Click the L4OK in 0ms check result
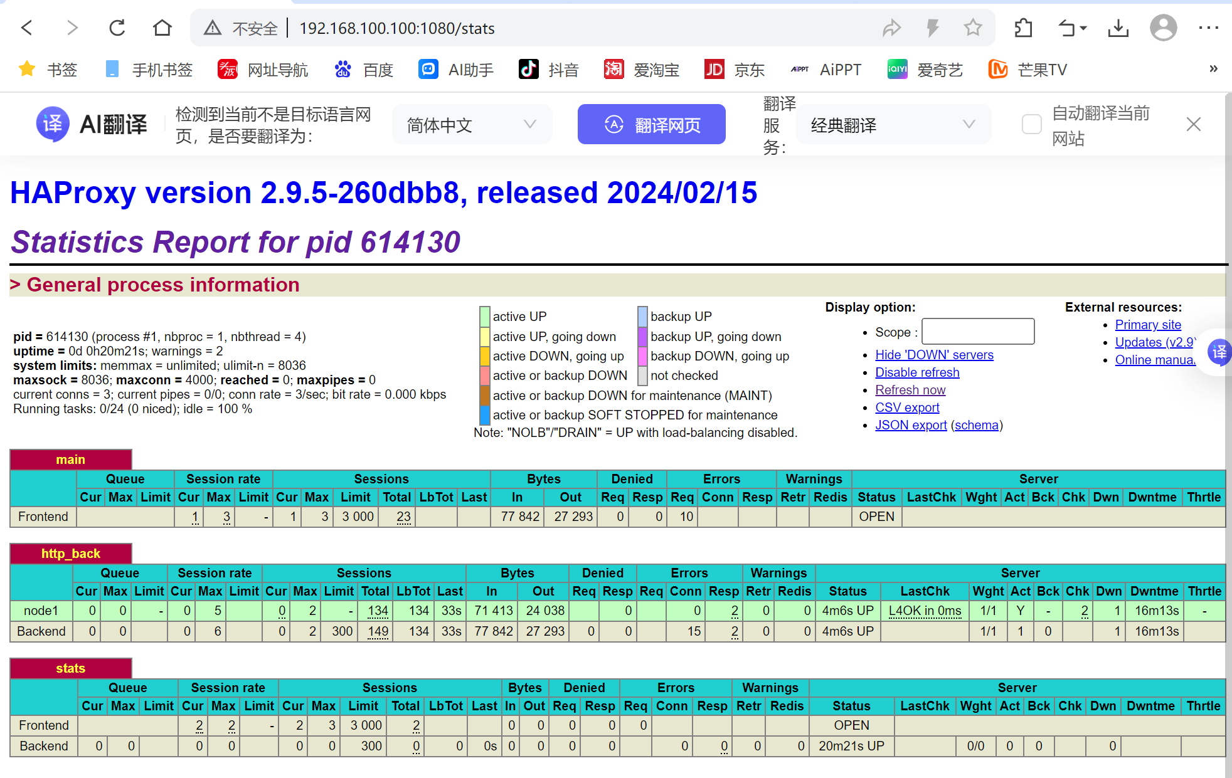This screenshot has width=1232, height=778. coord(925,611)
